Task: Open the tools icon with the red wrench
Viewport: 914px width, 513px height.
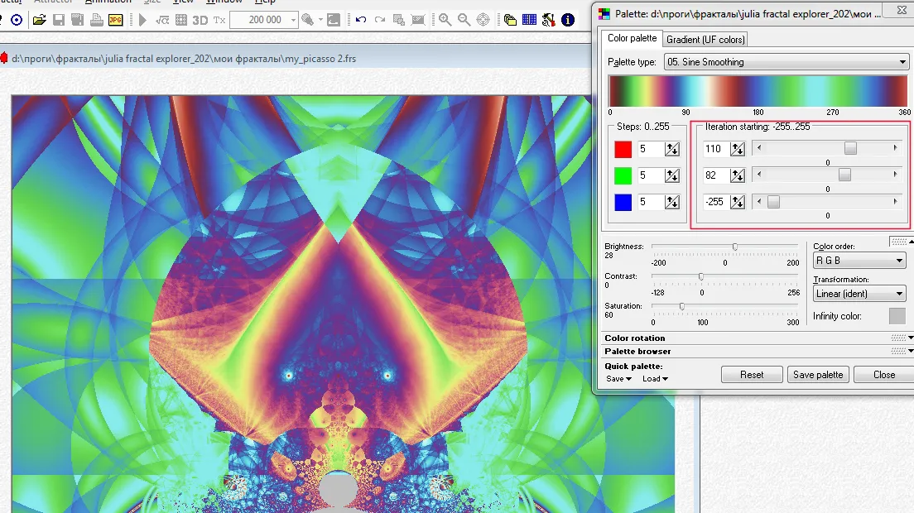Action: click(x=549, y=20)
